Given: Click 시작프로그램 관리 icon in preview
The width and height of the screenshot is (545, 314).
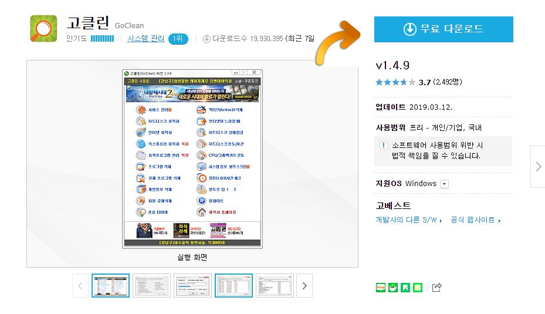Looking at the screenshot, I should (141, 155).
